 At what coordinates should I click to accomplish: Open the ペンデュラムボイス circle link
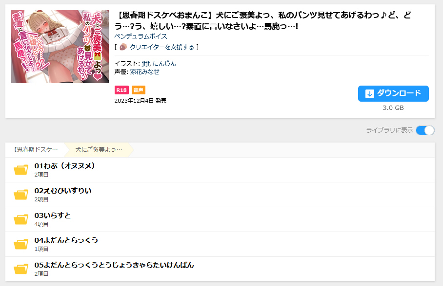click(x=141, y=36)
